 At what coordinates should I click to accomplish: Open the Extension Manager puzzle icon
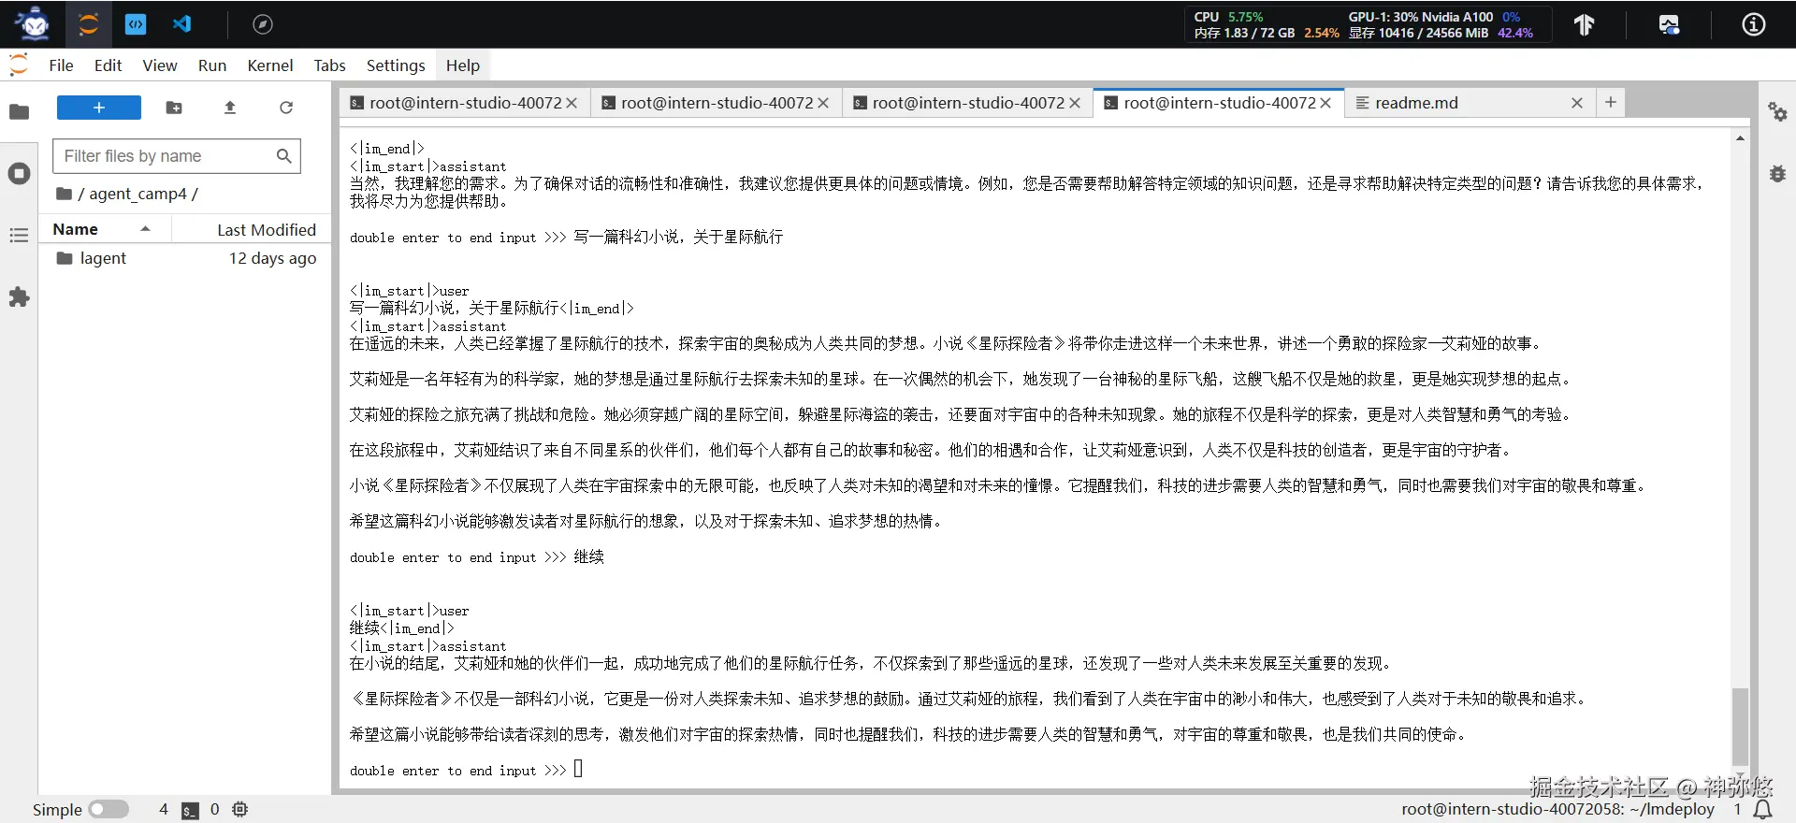pyautogui.click(x=19, y=297)
